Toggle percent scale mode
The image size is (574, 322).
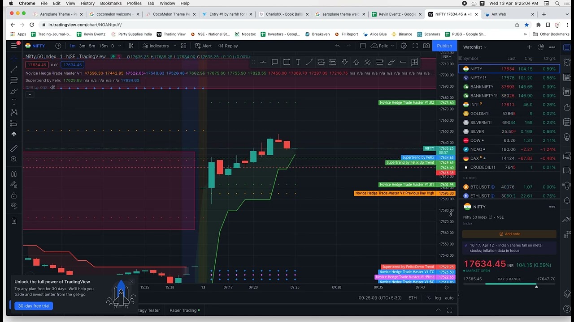click(x=428, y=298)
